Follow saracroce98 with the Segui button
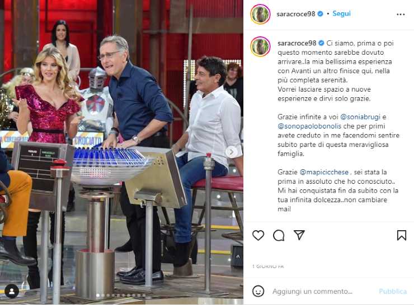Image resolution: width=414 pixels, height=305 pixels. coord(341,13)
